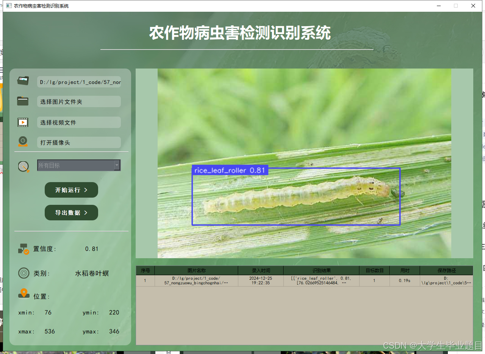
Task: Click the 开始运行 button
Action: coord(71,190)
